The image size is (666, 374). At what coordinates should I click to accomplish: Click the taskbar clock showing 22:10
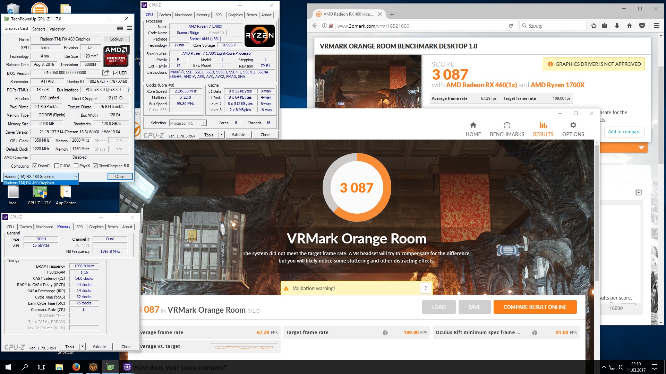636,367
